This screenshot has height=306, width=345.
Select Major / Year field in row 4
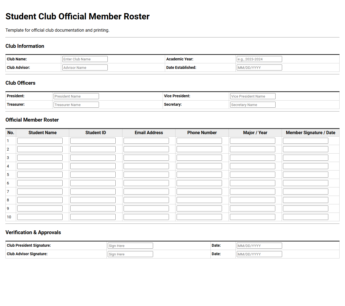(x=253, y=166)
